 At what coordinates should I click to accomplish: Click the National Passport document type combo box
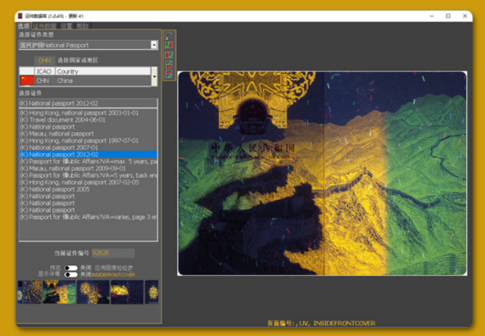pyautogui.click(x=88, y=45)
